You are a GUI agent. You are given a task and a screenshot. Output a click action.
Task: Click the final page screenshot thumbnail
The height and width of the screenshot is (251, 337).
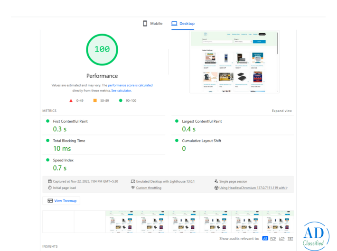tap(234, 62)
